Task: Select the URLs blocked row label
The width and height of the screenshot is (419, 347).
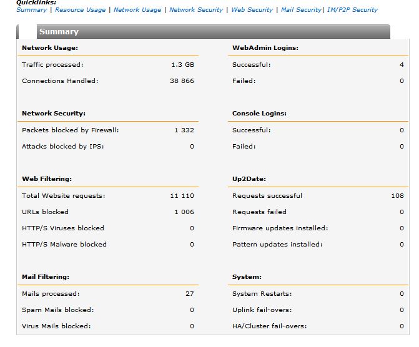Action: tap(45, 212)
